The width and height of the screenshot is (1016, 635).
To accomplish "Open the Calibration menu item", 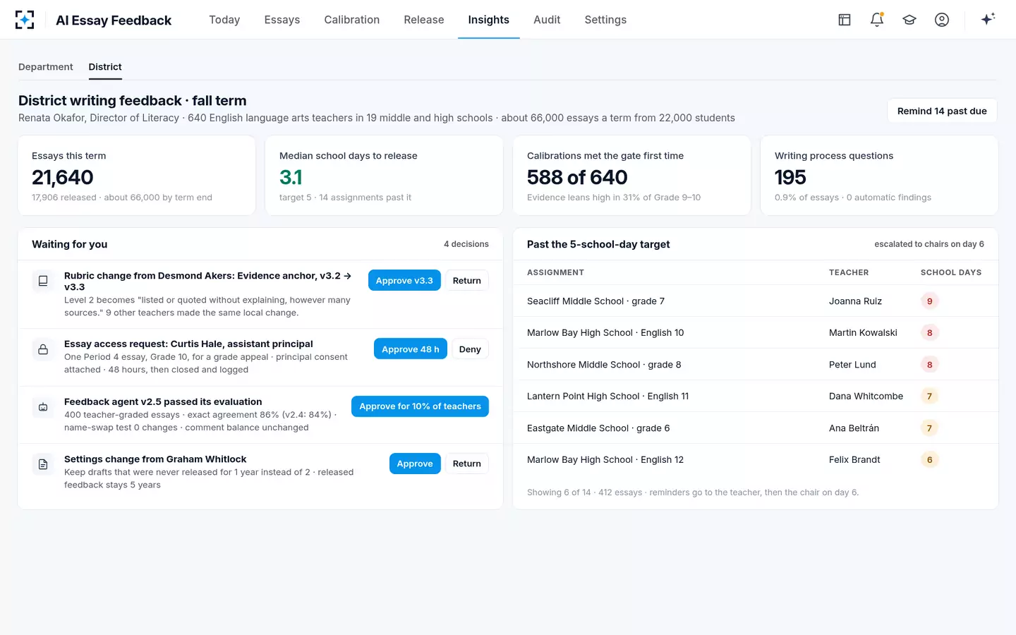I will pyautogui.click(x=352, y=20).
